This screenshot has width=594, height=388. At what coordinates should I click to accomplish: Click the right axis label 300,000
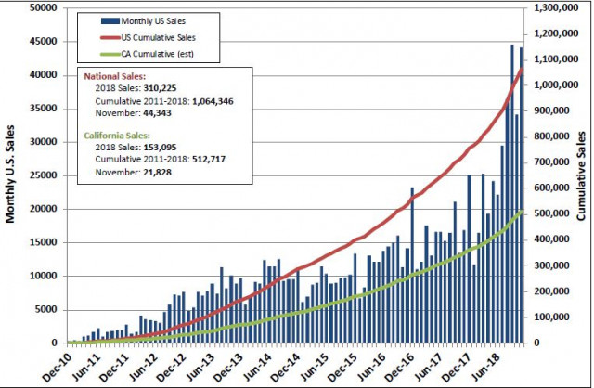tap(551, 265)
